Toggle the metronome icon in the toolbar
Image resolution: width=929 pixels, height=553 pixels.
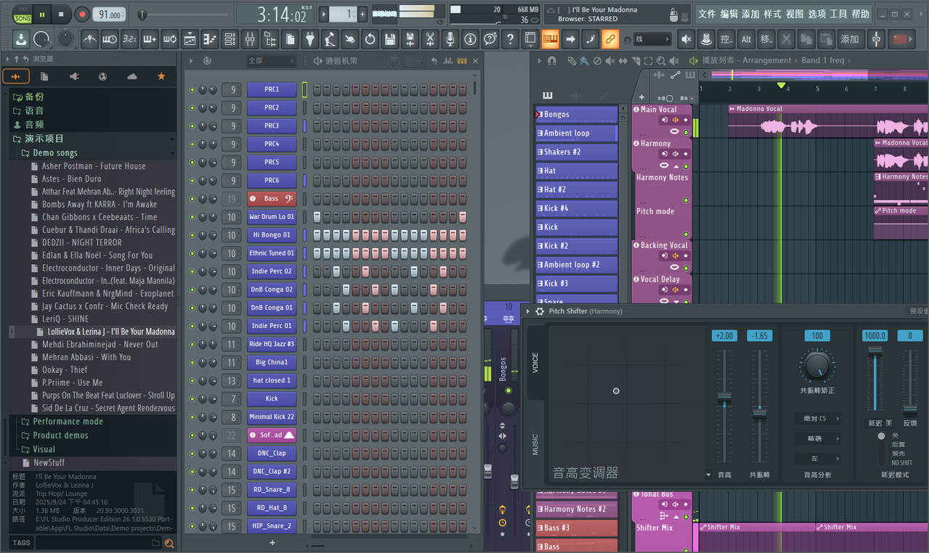(89, 38)
